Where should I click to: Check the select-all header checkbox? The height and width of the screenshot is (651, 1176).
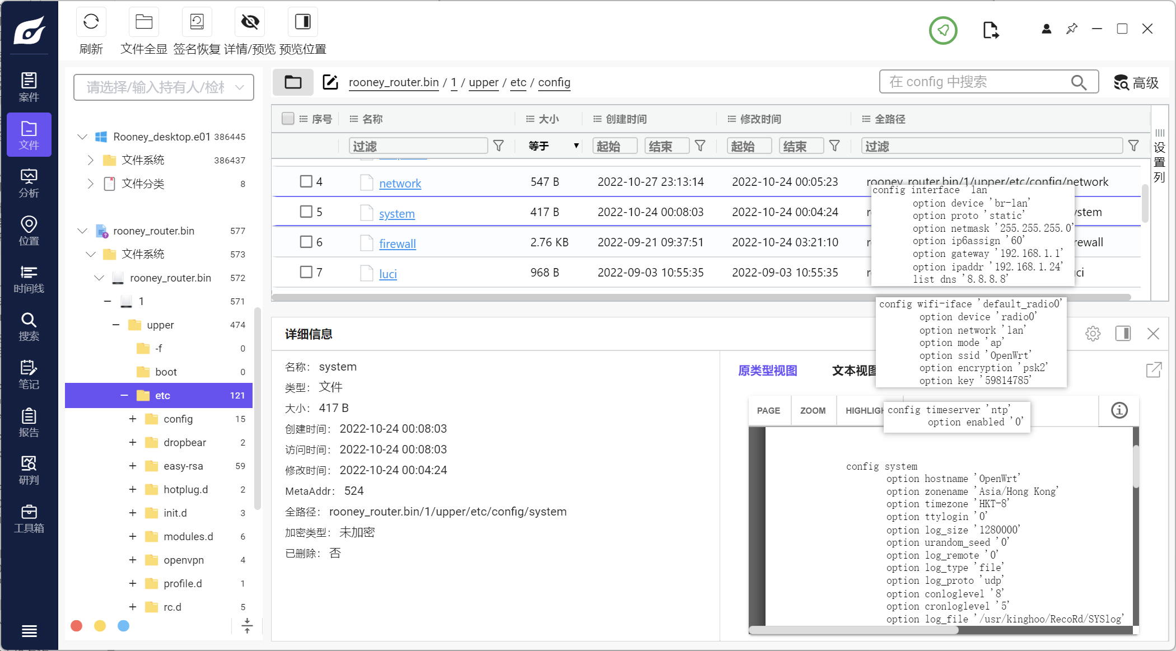(x=288, y=119)
